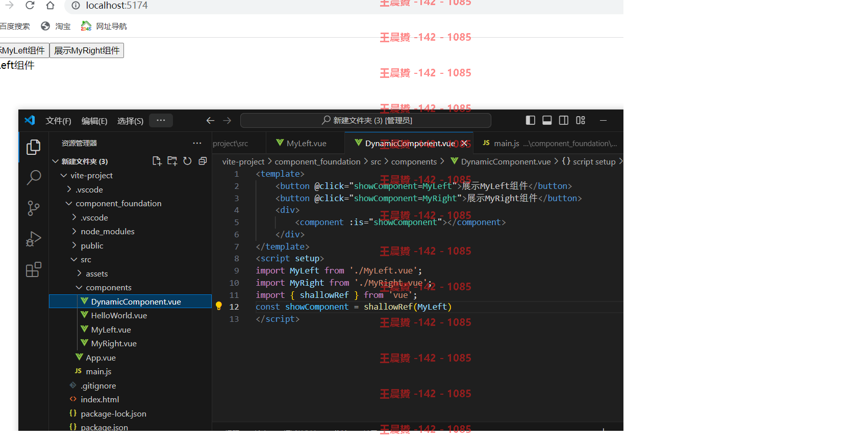Click vite-project in the breadcrumb

[243, 161]
